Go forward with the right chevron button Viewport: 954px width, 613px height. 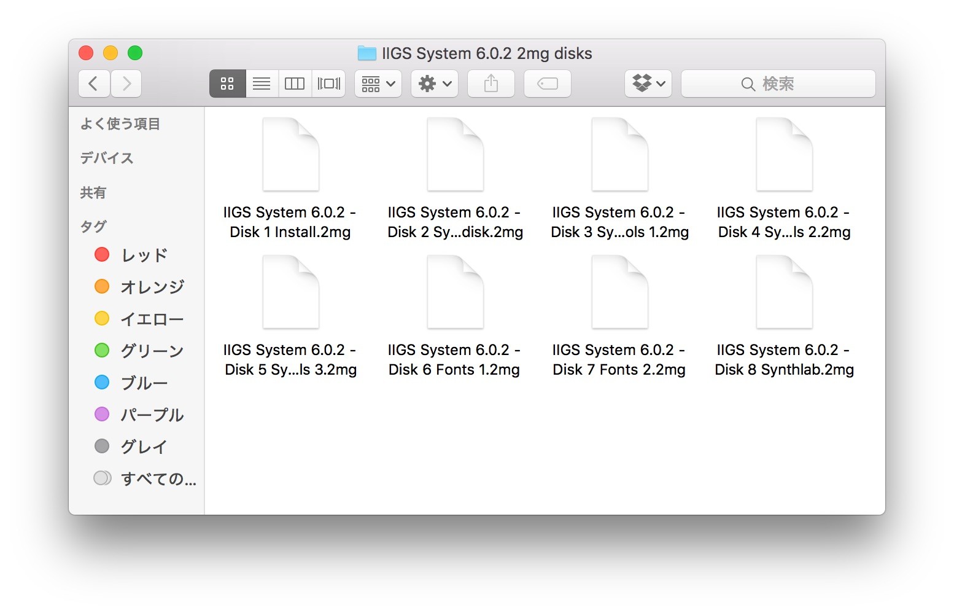(x=126, y=84)
